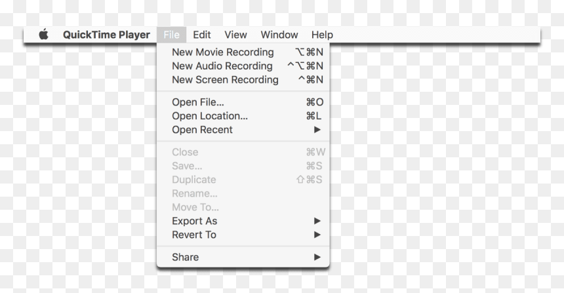Close the highlighted File menu
The height and width of the screenshot is (293, 564).
[171, 35]
